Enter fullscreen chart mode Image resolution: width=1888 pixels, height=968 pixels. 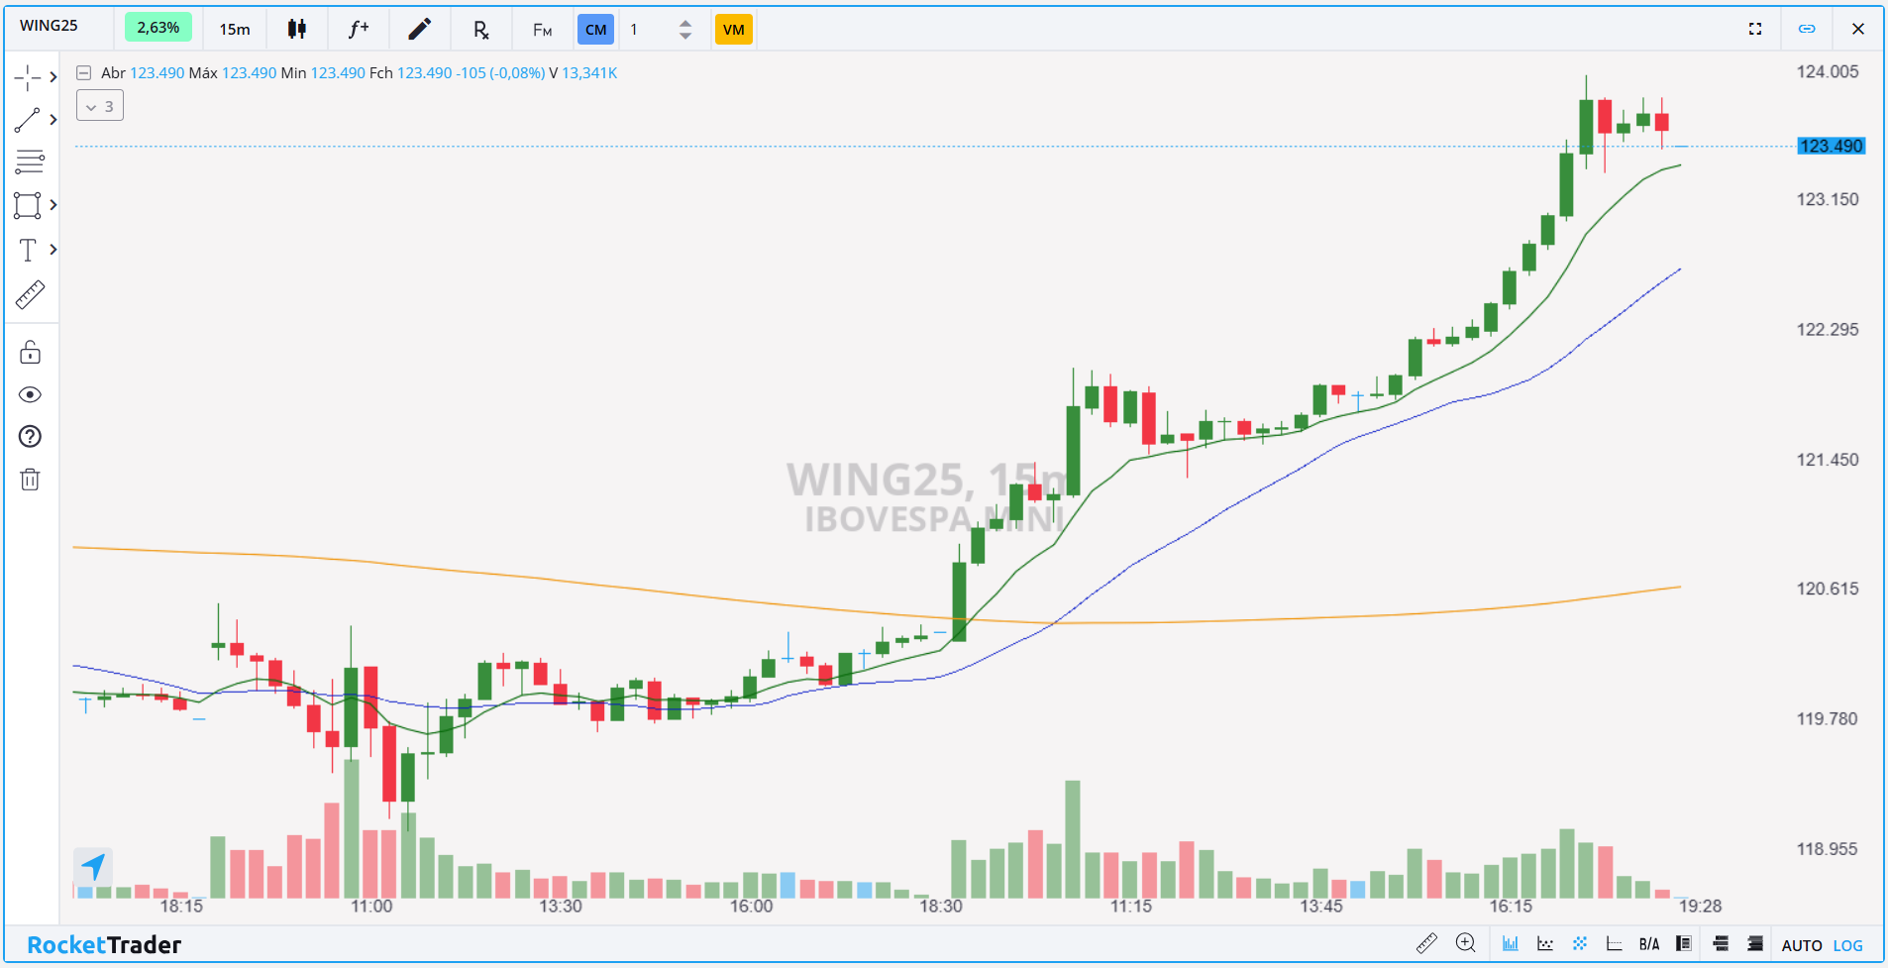coord(1755,29)
